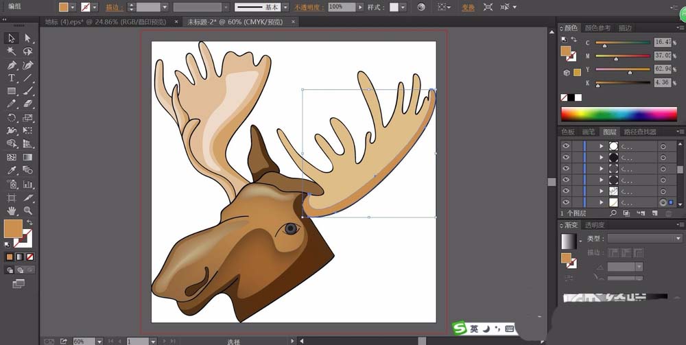
Task: Select the Direct Selection tool
Action: tap(28, 38)
